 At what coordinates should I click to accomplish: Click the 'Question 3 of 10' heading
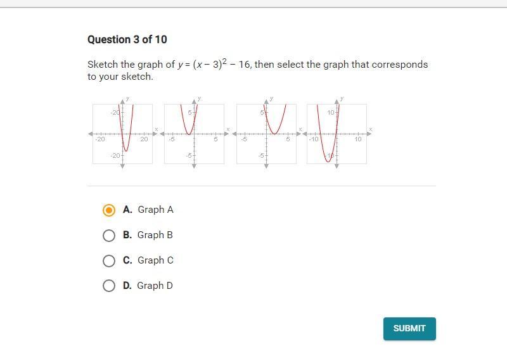pyautogui.click(x=127, y=39)
